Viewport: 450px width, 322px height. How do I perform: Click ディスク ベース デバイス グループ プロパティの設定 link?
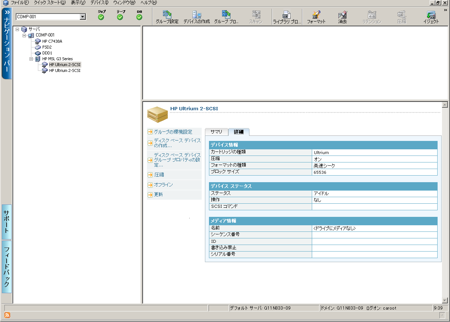(177, 160)
